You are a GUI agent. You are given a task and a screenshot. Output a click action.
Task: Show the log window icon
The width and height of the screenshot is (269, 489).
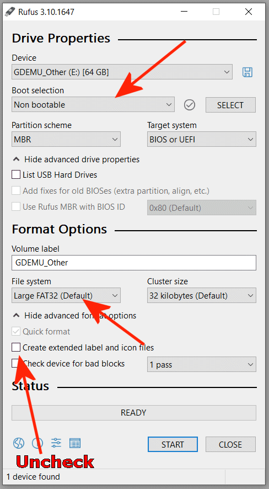pyautogui.click(x=75, y=443)
